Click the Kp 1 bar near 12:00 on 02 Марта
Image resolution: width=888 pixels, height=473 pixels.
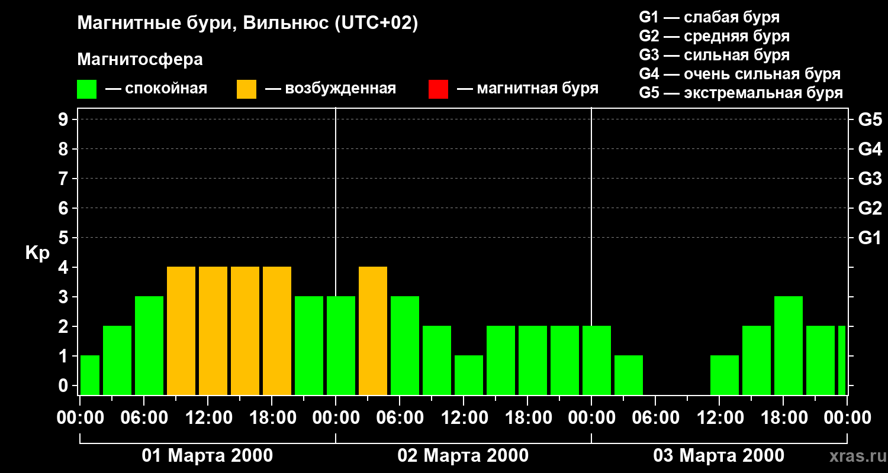469,375
